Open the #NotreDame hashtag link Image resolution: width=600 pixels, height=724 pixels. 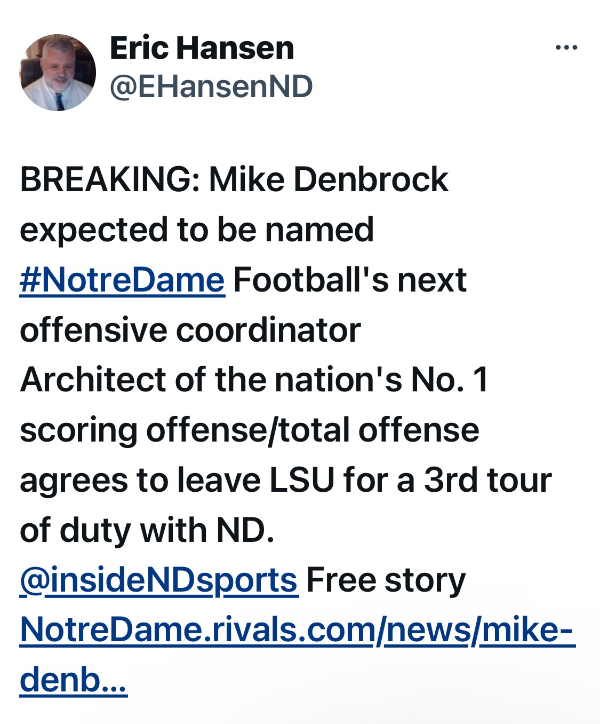tap(122, 280)
